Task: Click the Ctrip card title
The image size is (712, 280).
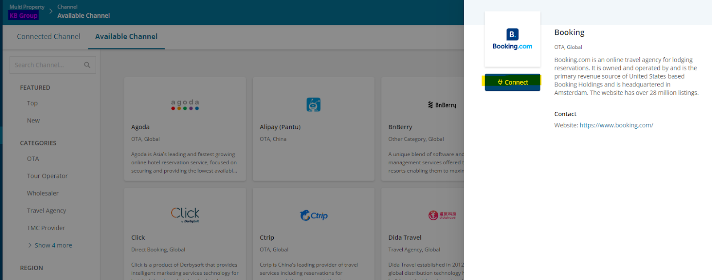Action: point(267,237)
